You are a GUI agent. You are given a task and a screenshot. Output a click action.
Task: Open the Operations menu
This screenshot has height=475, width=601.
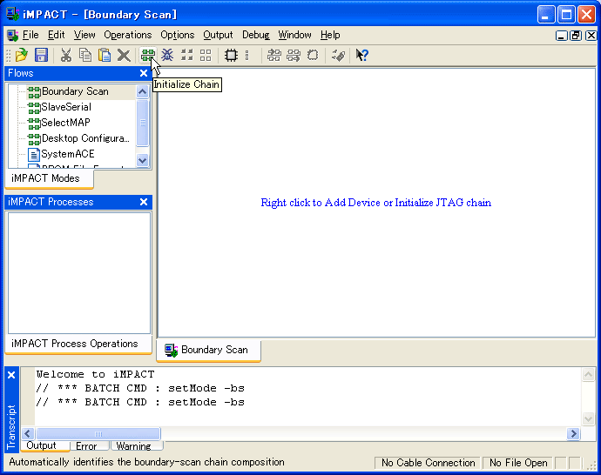[128, 35]
